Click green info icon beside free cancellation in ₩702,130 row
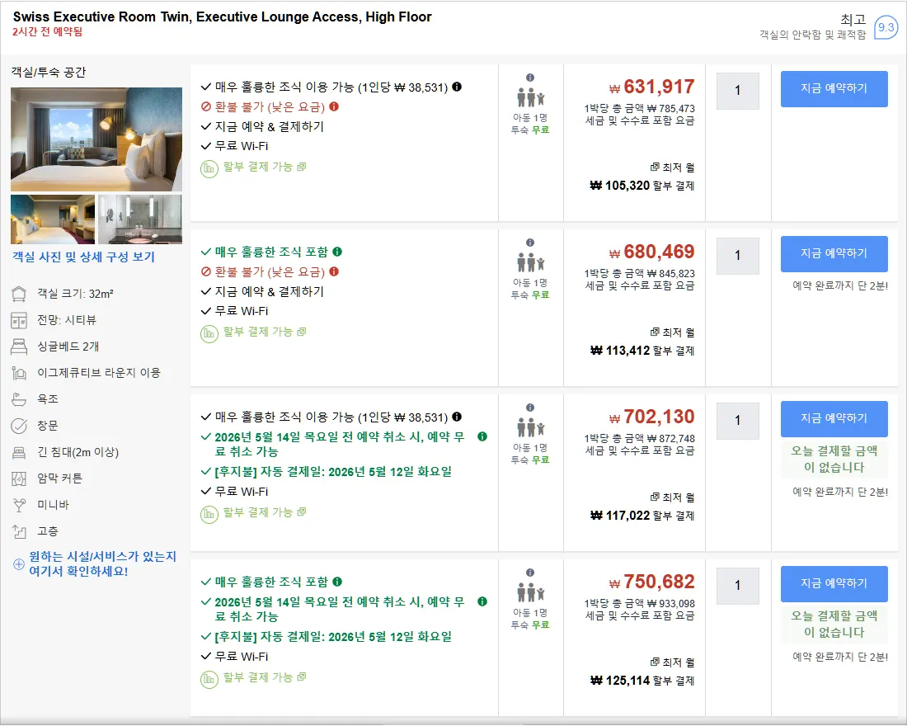This screenshot has width=907, height=726. click(482, 436)
